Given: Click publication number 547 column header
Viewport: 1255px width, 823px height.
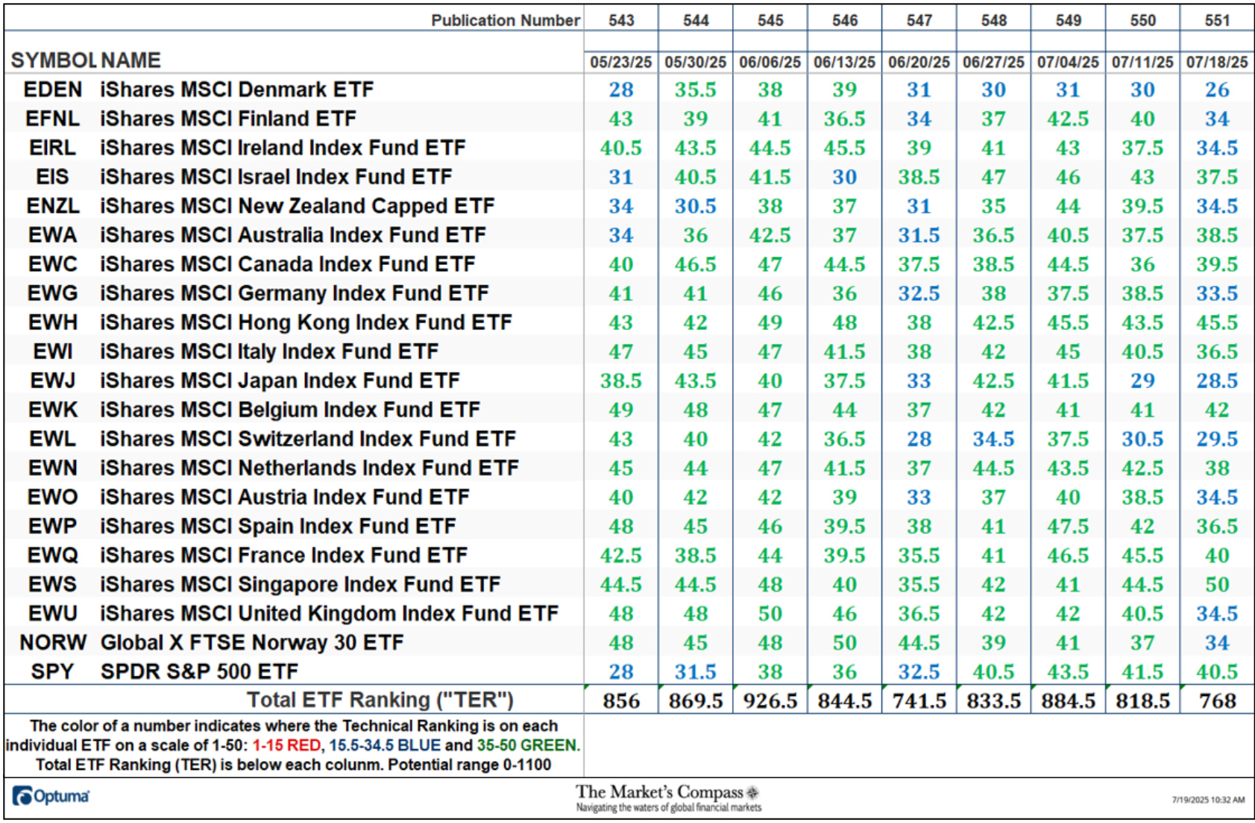Looking at the screenshot, I should pyautogui.click(x=919, y=20).
